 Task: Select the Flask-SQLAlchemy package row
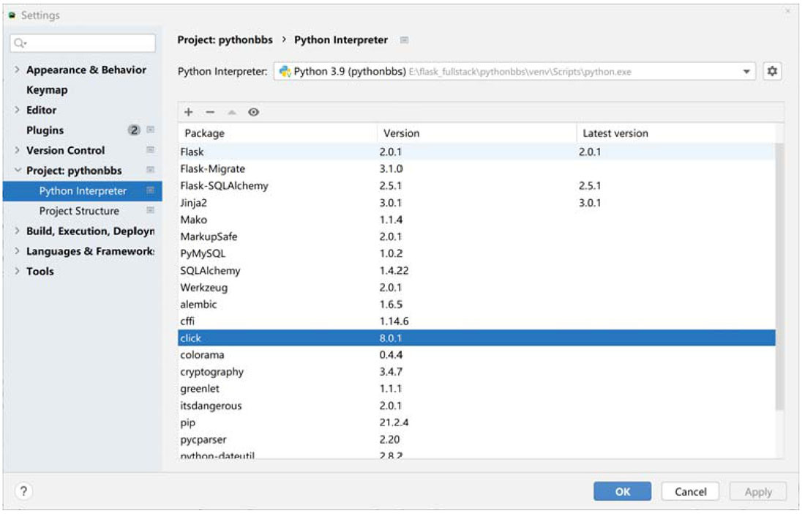tap(477, 186)
